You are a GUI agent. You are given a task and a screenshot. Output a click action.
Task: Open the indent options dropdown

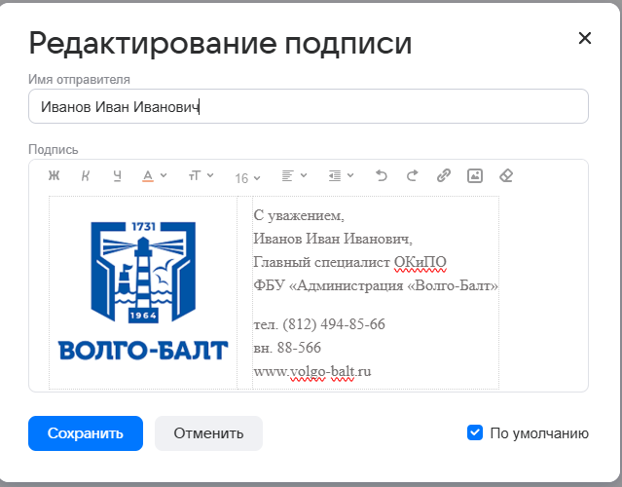341,176
